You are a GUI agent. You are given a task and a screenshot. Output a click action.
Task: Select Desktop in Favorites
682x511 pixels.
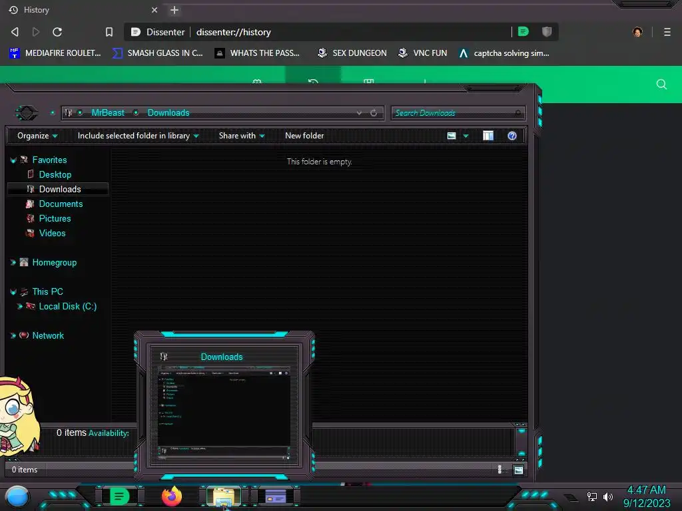55,175
